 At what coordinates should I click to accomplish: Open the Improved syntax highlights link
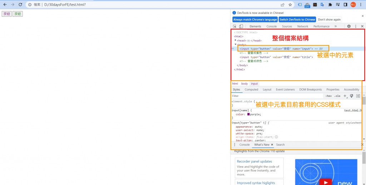coord(256,183)
